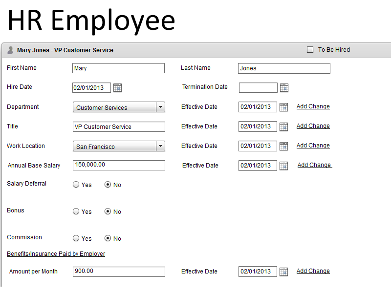This screenshot has height=293, width=391.
Task: Click the employee profile icon beside Mary Jones
Action: point(10,50)
